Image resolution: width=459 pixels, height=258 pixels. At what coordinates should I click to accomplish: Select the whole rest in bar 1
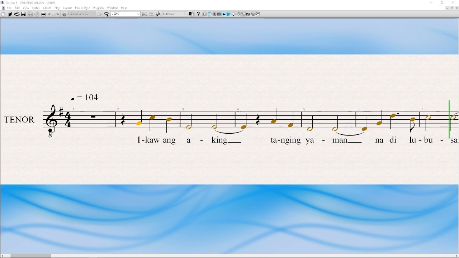pos(93,116)
